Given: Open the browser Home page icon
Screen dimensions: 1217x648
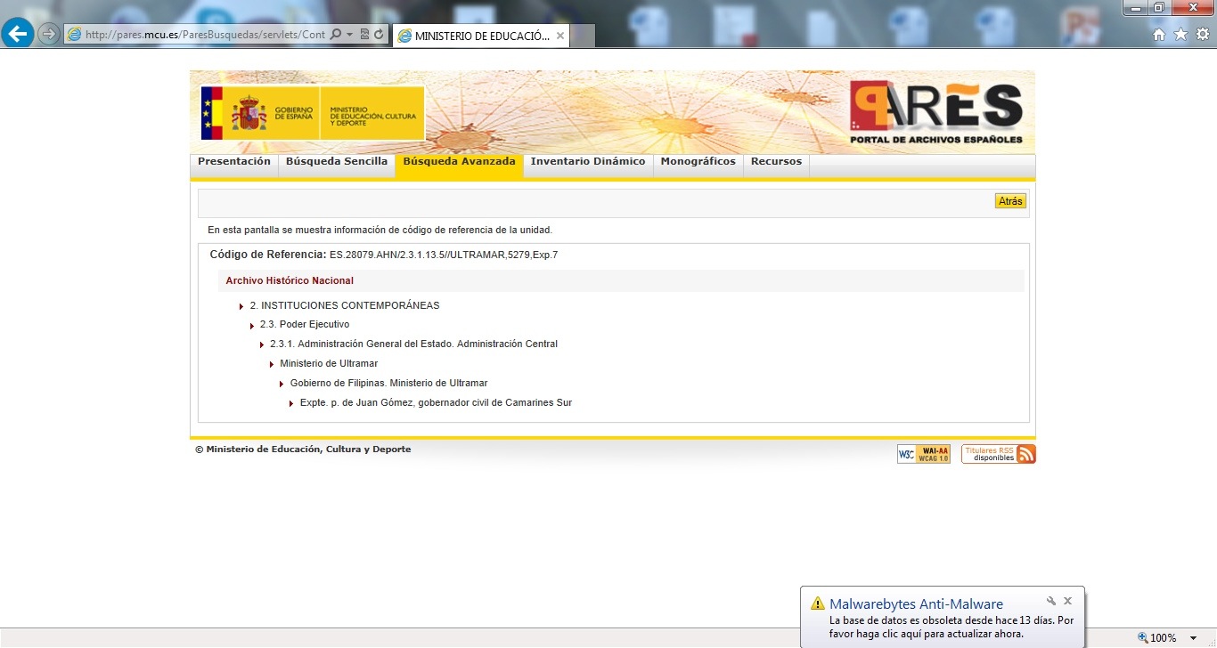Looking at the screenshot, I should click(x=1159, y=35).
